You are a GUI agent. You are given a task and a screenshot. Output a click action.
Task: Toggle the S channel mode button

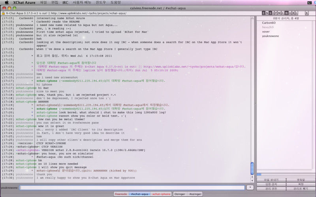tap(270, 13)
